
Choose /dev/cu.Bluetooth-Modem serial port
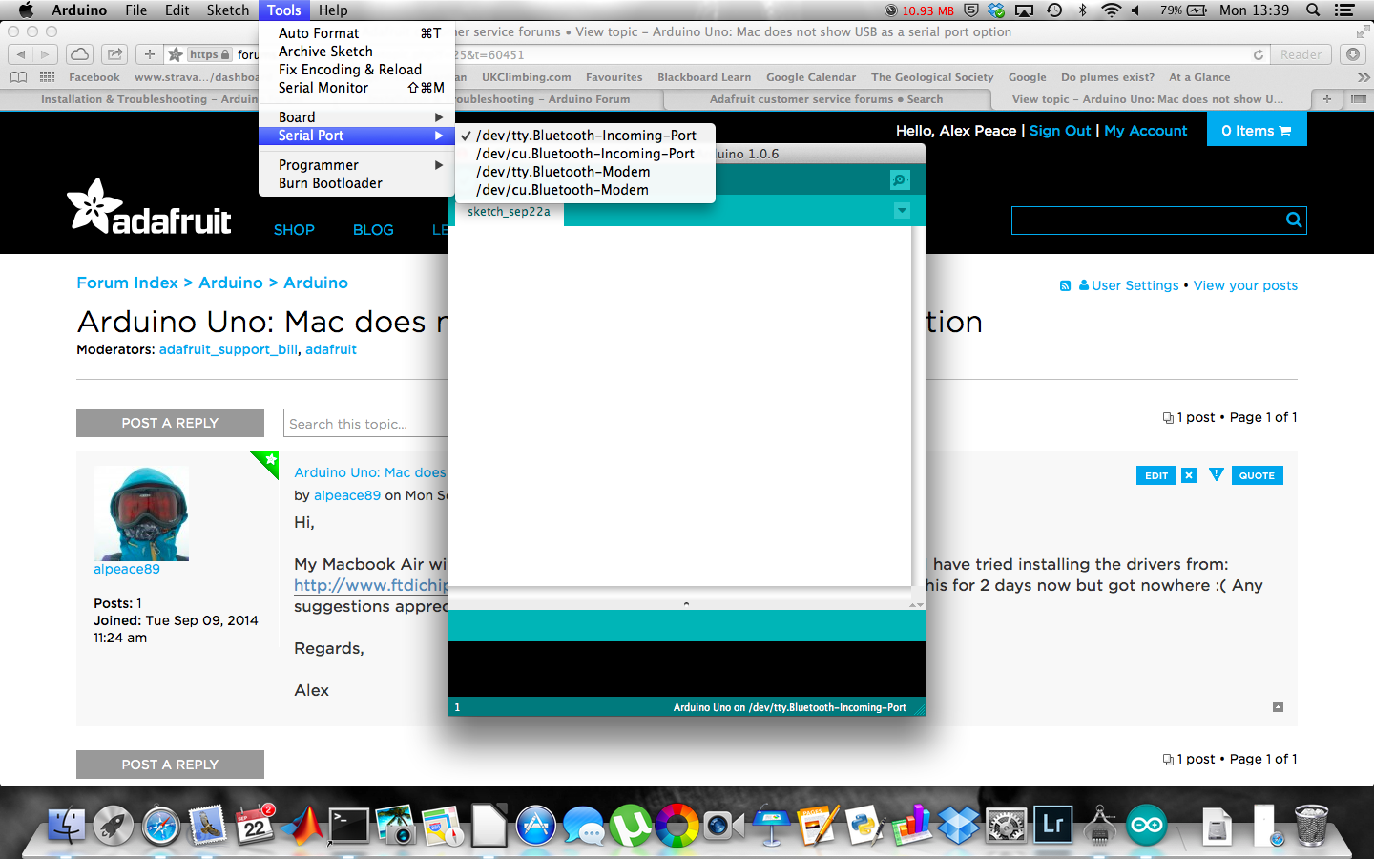[x=585, y=190]
